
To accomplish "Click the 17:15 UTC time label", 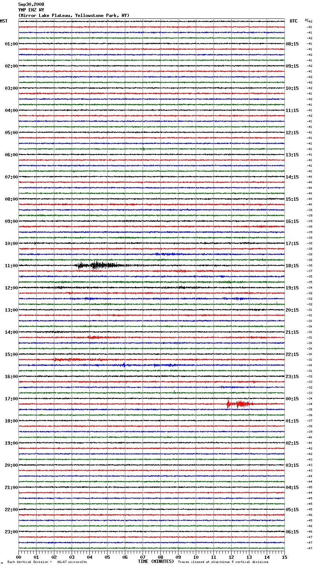I will [x=292, y=244].
